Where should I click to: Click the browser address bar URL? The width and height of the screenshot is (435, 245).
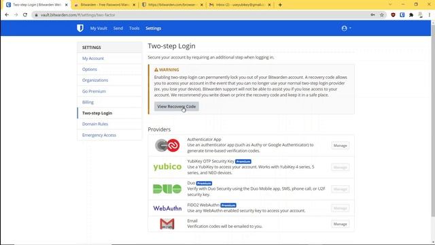pos(78,15)
